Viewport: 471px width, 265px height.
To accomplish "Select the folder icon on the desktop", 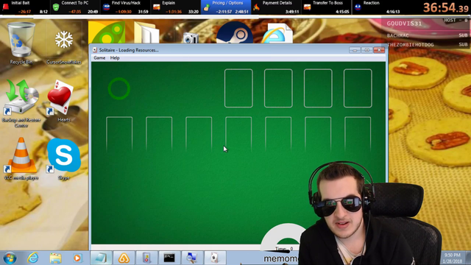I will point(146,32).
